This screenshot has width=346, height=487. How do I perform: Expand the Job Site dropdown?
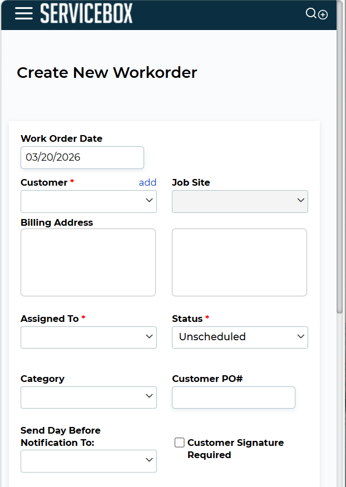point(240,201)
